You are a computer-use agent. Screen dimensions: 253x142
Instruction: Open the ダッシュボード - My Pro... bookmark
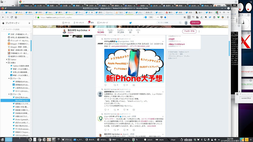(x=19, y=41)
